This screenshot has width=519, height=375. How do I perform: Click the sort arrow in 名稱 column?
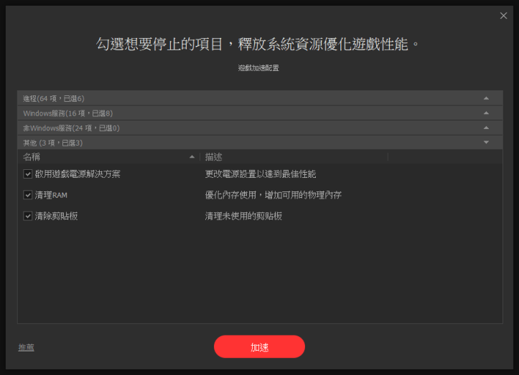(x=192, y=156)
